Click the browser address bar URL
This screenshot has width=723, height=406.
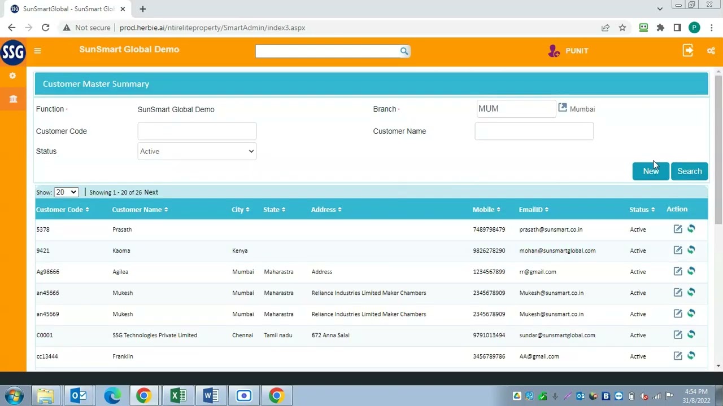click(212, 28)
